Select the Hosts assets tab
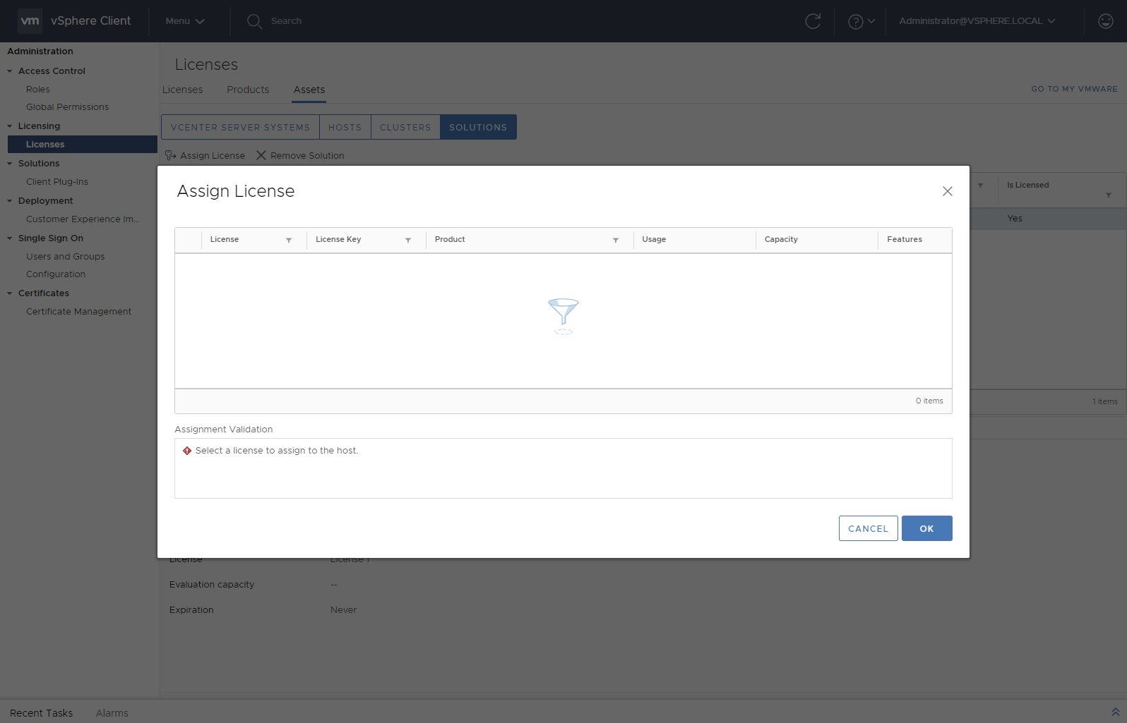 pos(345,127)
